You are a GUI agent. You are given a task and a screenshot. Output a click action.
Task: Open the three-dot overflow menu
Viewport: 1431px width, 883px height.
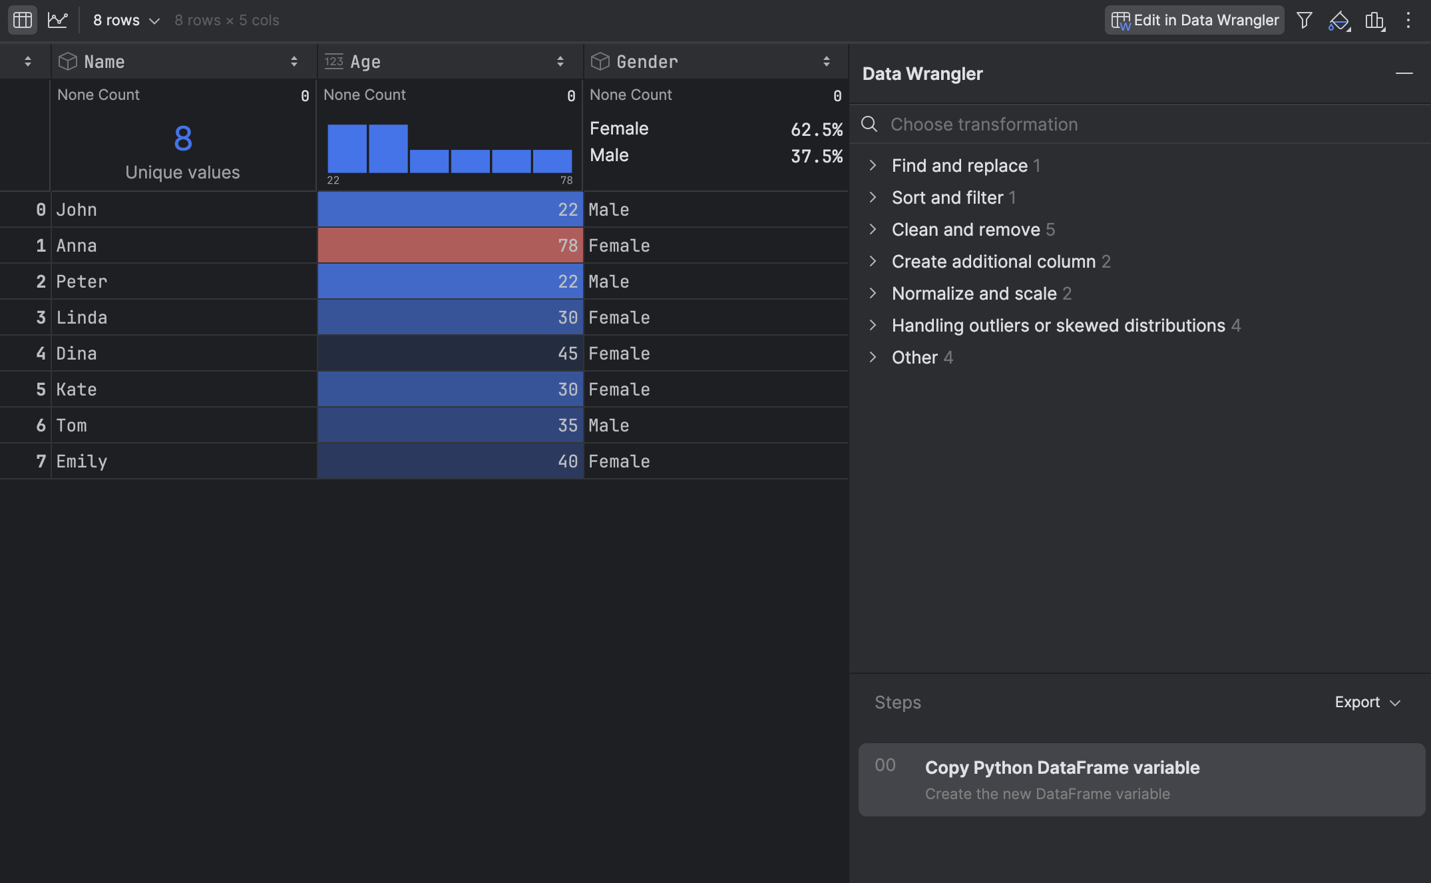1409,19
